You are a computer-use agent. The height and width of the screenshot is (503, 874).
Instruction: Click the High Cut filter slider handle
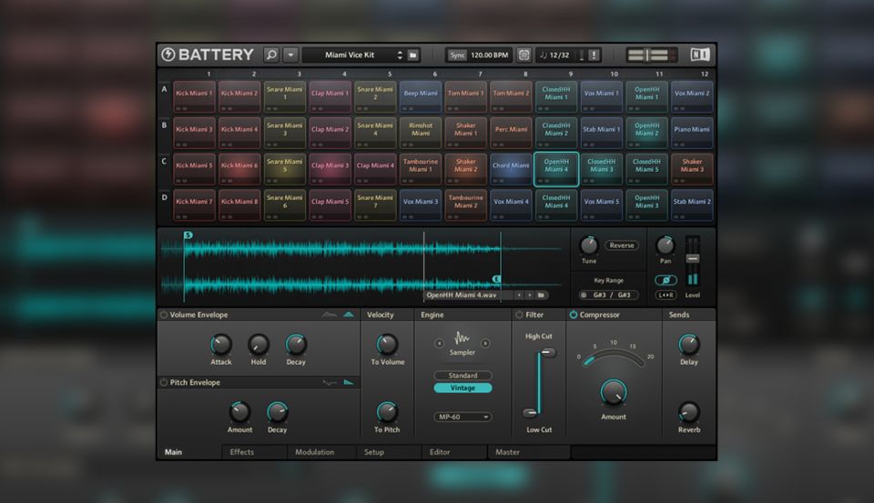[547, 353]
